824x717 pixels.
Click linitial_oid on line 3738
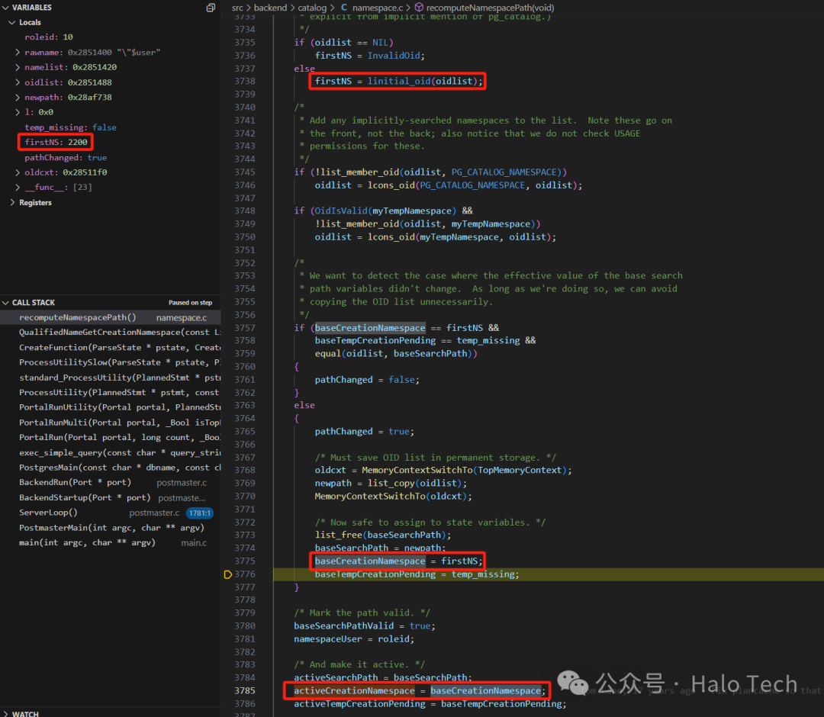pos(399,81)
